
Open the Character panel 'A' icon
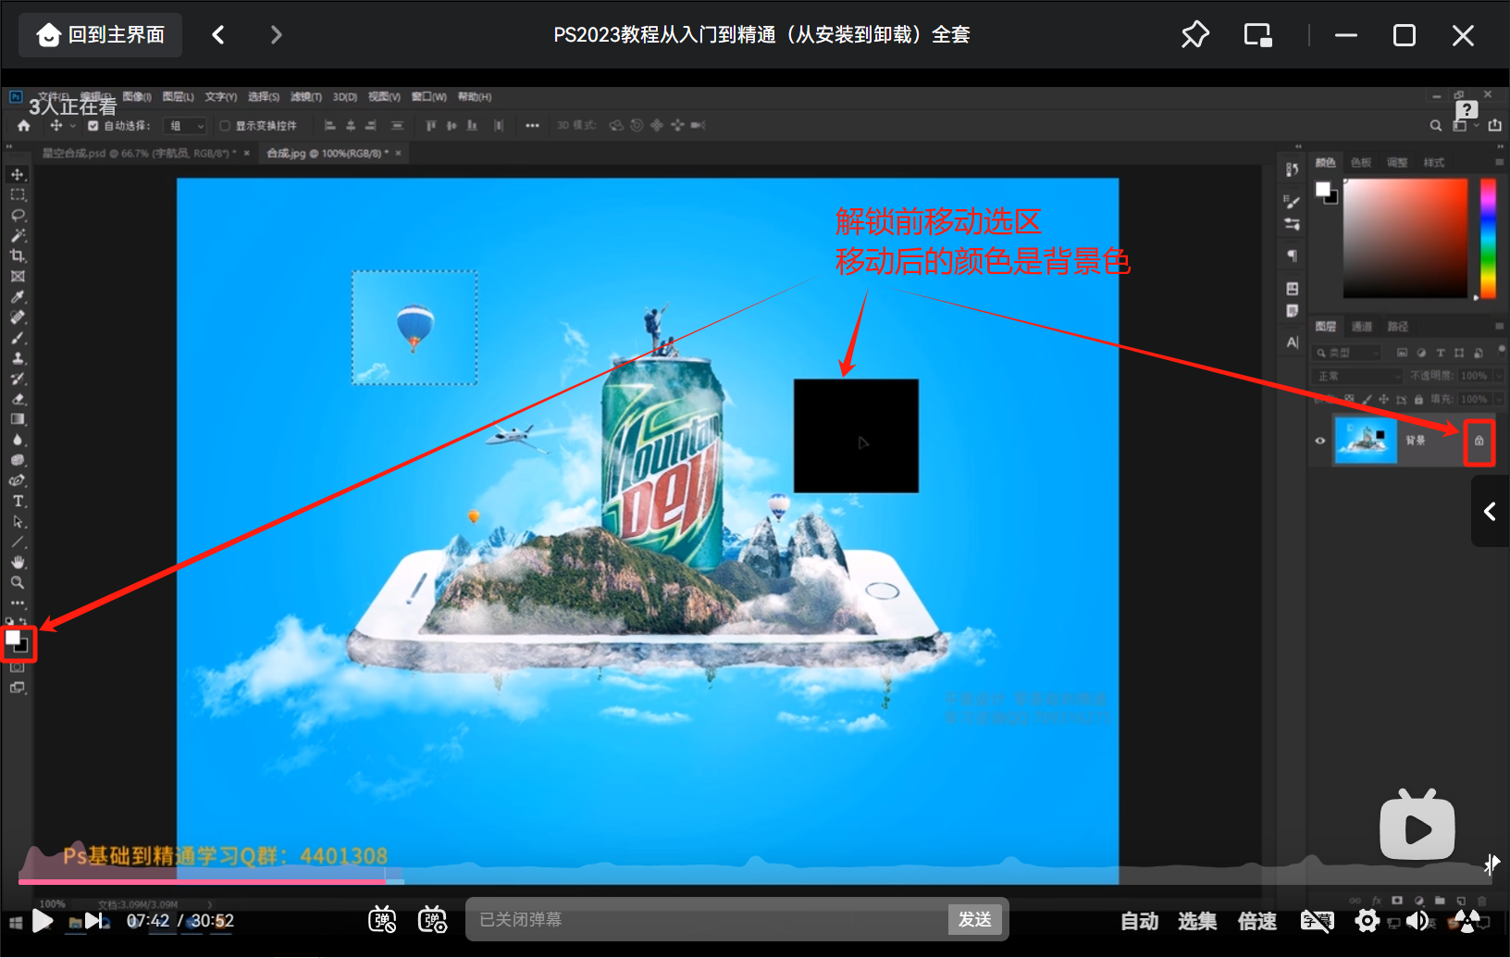click(x=1293, y=342)
